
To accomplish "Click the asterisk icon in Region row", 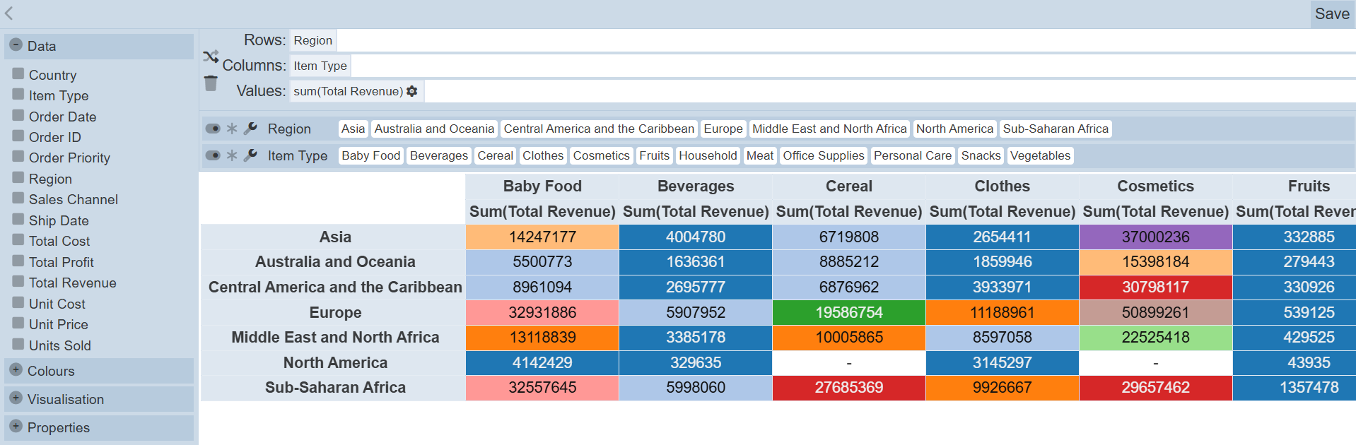I will [231, 129].
